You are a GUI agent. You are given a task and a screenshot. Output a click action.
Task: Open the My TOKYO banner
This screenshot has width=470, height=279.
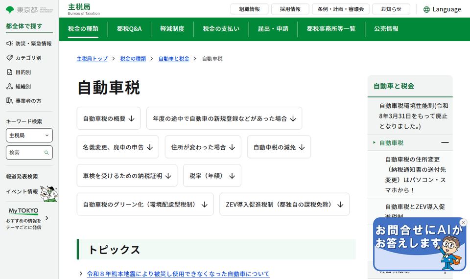point(27,218)
